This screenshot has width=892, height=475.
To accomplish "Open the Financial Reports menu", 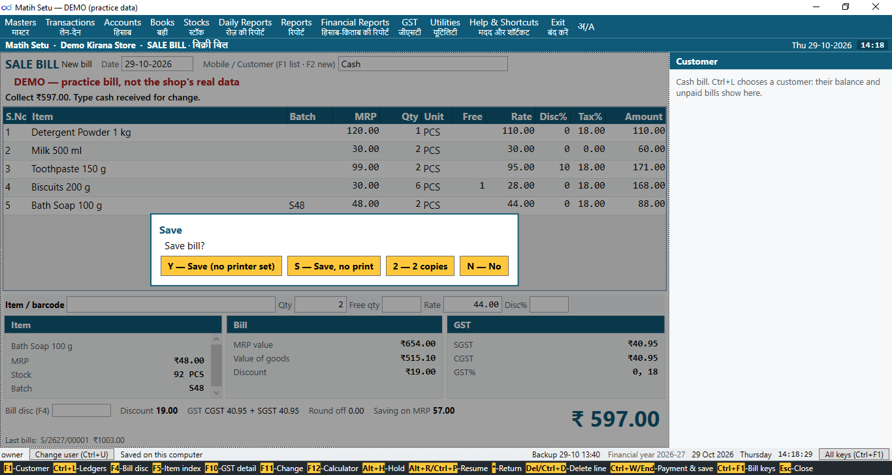I will (x=355, y=27).
